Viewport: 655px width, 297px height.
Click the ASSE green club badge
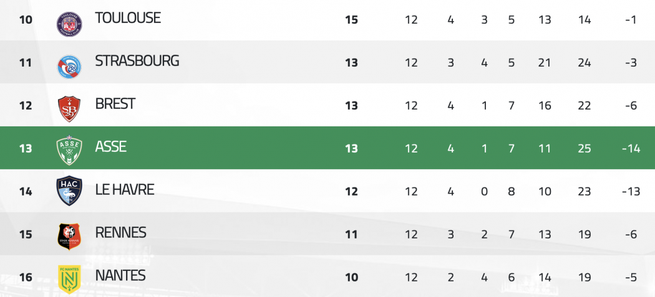[x=69, y=150]
